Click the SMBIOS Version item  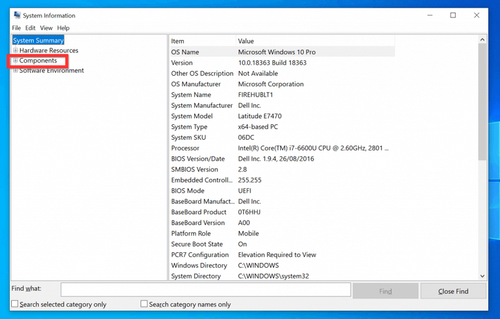pyautogui.click(x=194, y=169)
